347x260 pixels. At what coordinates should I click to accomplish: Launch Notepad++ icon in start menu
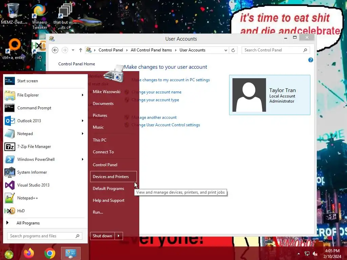pyautogui.click(x=10, y=198)
